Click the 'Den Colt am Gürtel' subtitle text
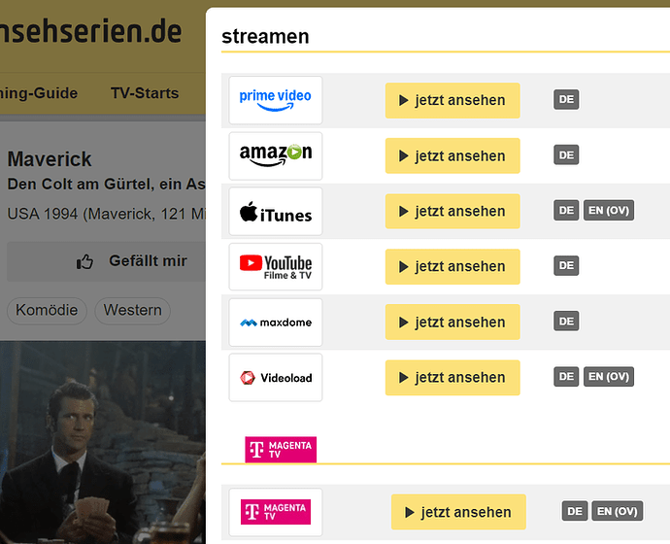 107,185
